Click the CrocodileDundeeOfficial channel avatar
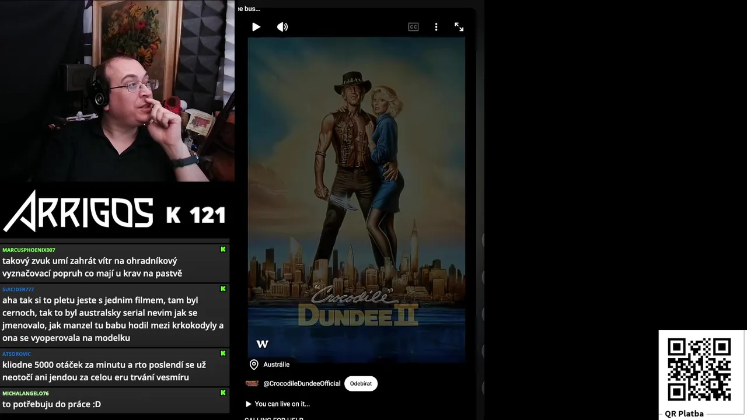Viewport: 747px width, 420px height. [252, 383]
